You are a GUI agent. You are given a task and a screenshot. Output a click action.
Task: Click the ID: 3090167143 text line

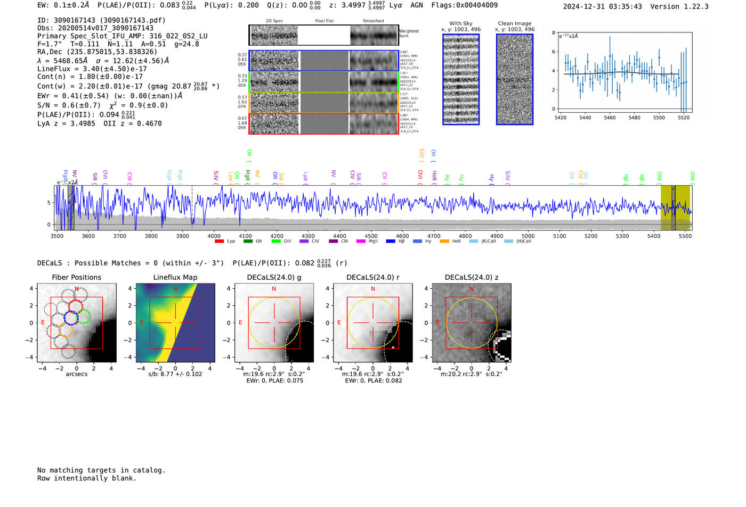tap(101, 20)
